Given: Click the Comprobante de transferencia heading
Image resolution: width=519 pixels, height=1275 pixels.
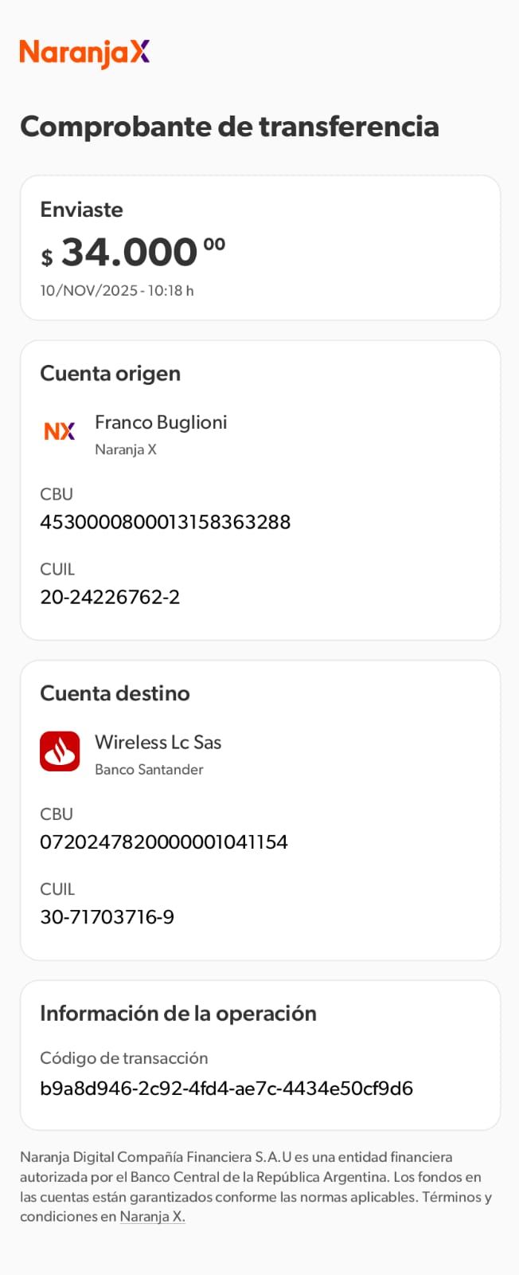Looking at the screenshot, I should pyautogui.click(x=229, y=126).
